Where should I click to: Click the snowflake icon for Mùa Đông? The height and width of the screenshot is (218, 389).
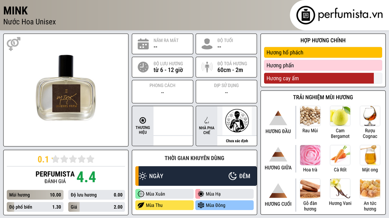tap(201, 205)
